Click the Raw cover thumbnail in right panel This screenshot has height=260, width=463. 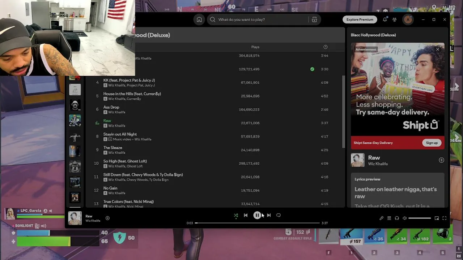pyautogui.click(x=358, y=160)
